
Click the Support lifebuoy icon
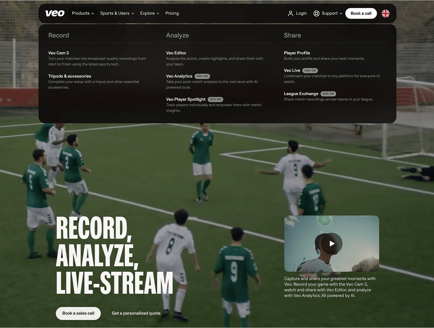click(316, 13)
